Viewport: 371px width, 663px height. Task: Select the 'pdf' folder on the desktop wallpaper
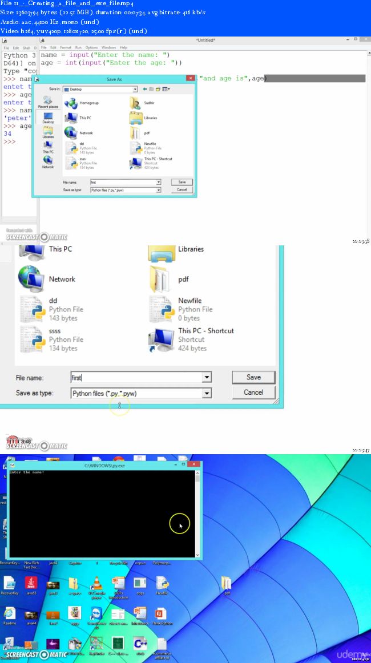click(x=227, y=586)
